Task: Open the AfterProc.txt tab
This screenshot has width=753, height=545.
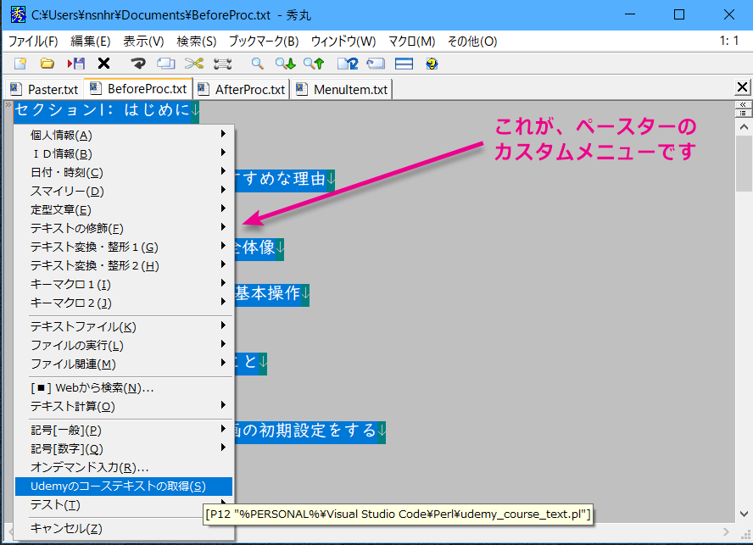Action: click(242, 89)
